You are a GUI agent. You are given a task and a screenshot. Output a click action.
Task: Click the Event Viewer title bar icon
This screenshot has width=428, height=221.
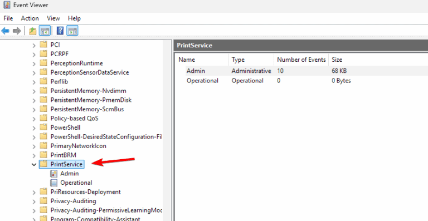point(7,5)
